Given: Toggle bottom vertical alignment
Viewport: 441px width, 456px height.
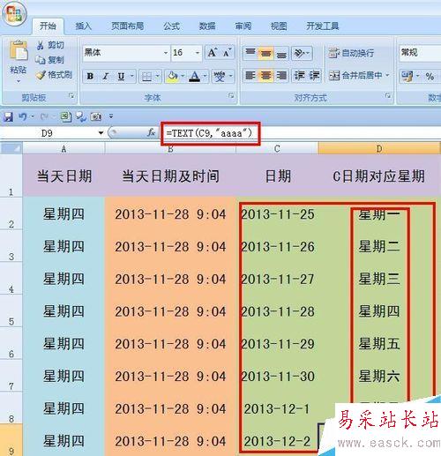Looking at the screenshot, I should coord(281,53).
